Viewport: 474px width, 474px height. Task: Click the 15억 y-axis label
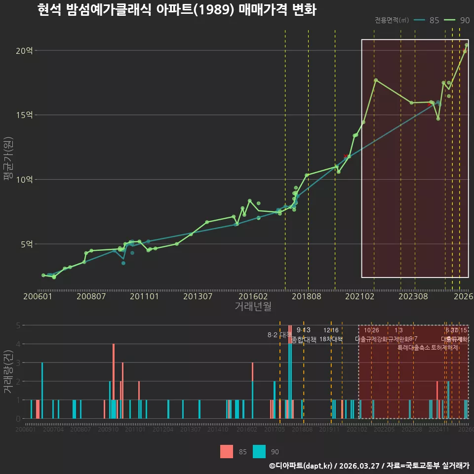pyautogui.click(x=24, y=115)
